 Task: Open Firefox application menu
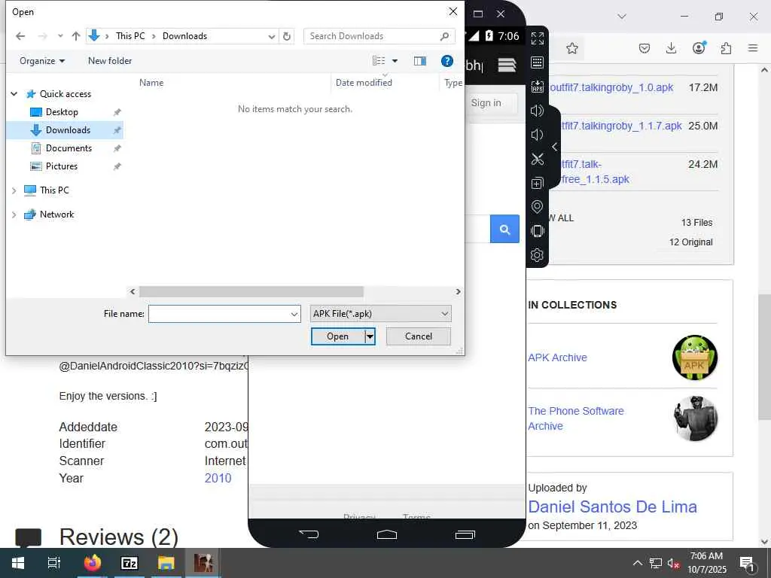(x=753, y=48)
